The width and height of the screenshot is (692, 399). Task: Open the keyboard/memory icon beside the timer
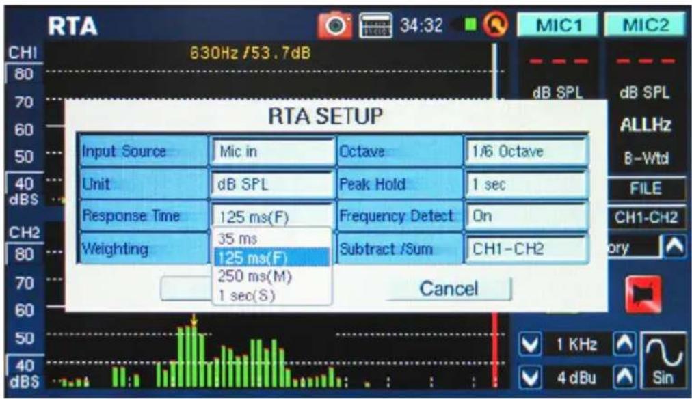coord(375,25)
